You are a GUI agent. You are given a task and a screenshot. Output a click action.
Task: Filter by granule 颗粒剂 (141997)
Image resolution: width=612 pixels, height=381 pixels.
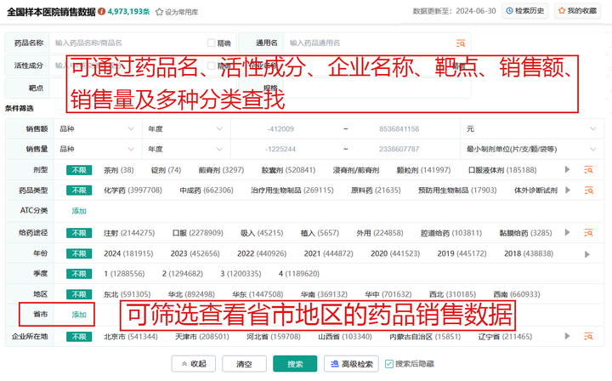[423, 170]
